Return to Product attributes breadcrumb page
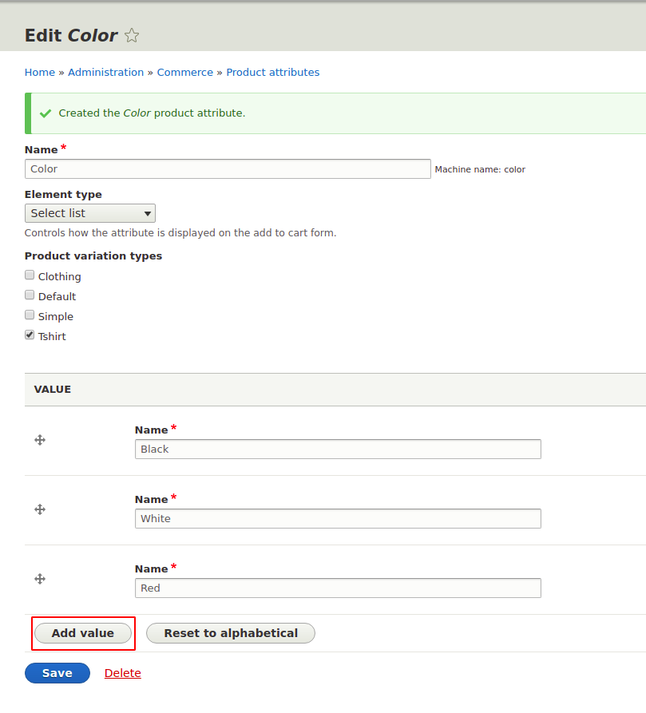Image resolution: width=646 pixels, height=713 pixels. click(x=272, y=73)
